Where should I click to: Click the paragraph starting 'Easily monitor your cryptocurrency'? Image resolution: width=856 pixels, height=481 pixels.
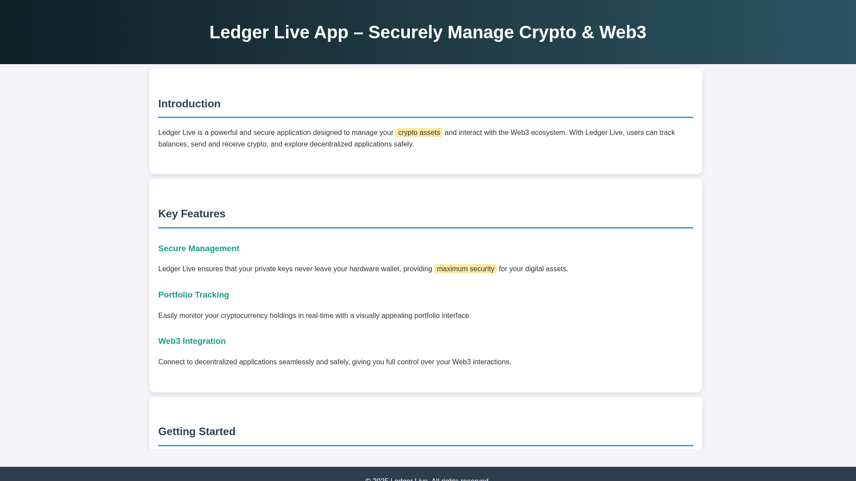(314, 316)
